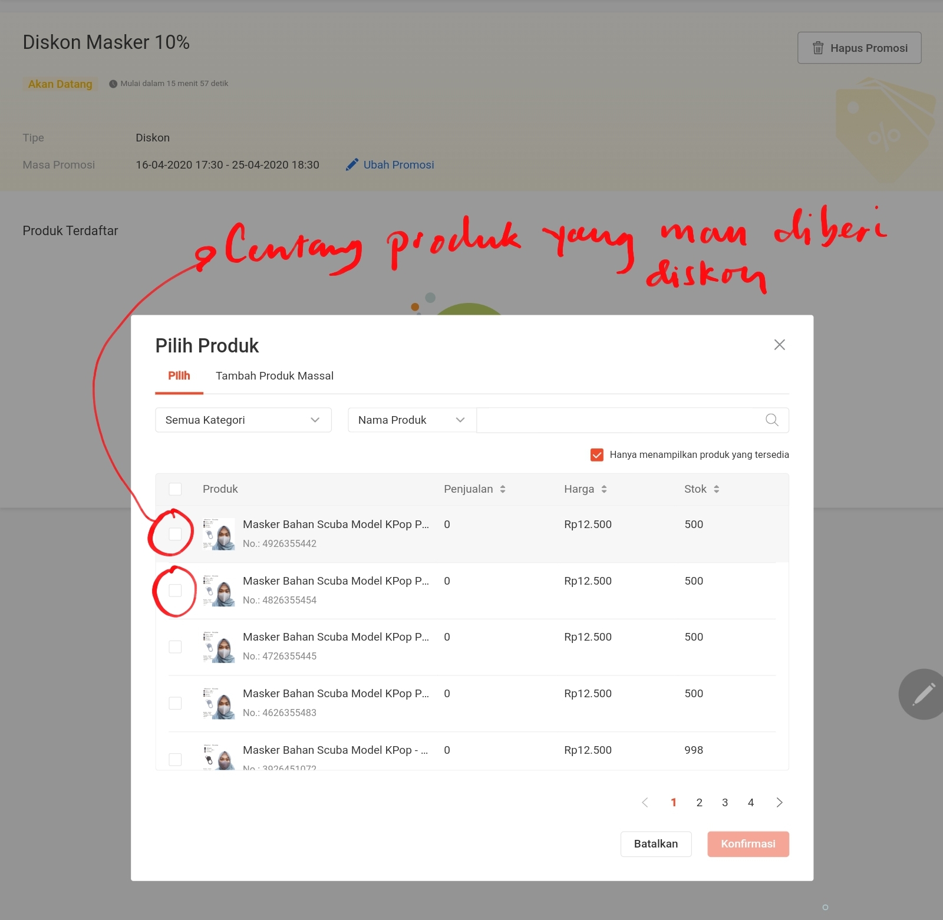Click the Diskon Masker 10% title
This screenshot has height=920, width=943.
106,42
